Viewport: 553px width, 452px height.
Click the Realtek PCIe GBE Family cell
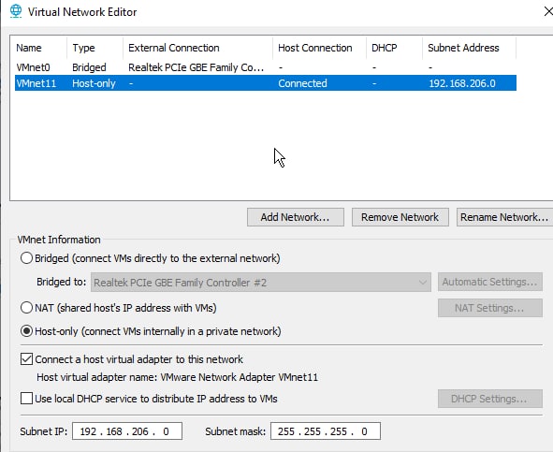pyautogui.click(x=196, y=67)
